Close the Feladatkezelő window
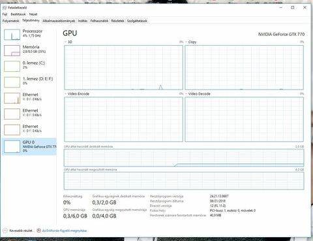This screenshot has width=313, height=241. click(x=305, y=7)
